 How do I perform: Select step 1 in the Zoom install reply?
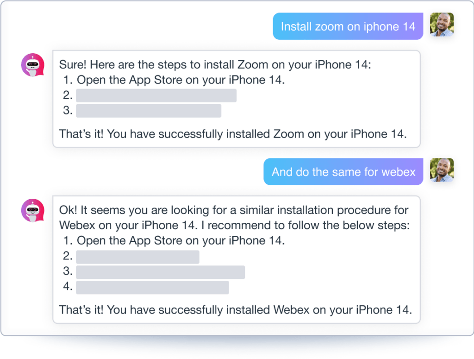tap(181, 80)
